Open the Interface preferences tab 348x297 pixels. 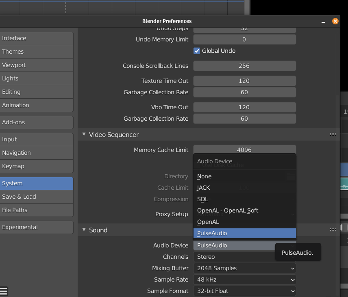pyautogui.click(x=37, y=38)
